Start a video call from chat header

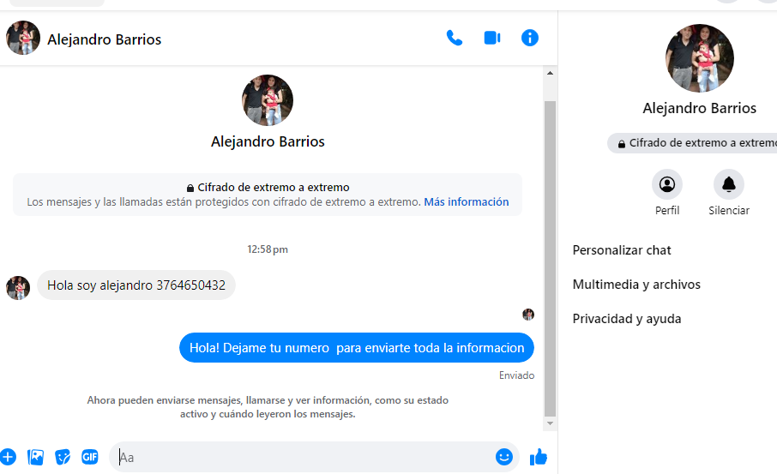491,38
